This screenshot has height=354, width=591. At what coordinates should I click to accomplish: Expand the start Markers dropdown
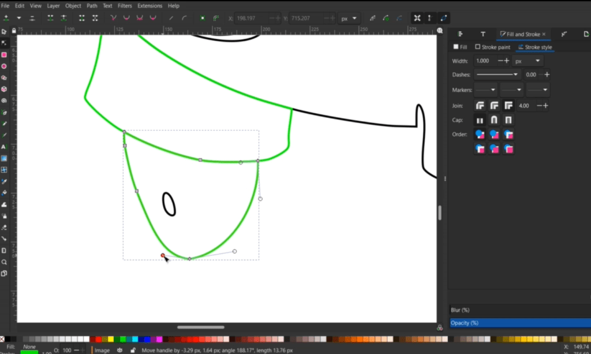click(485, 90)
